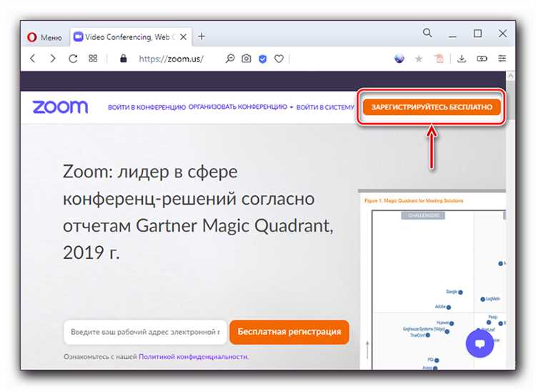Click Бесплатная регистрация button

click(x=289, y=332)
